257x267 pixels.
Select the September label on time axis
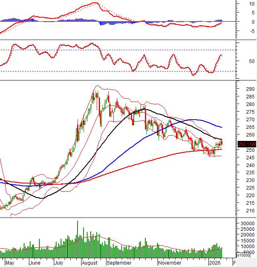pyautogui.click(x=118, y=263)
